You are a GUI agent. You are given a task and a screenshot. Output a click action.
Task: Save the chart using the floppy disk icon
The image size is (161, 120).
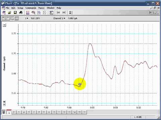click(15, 13)
